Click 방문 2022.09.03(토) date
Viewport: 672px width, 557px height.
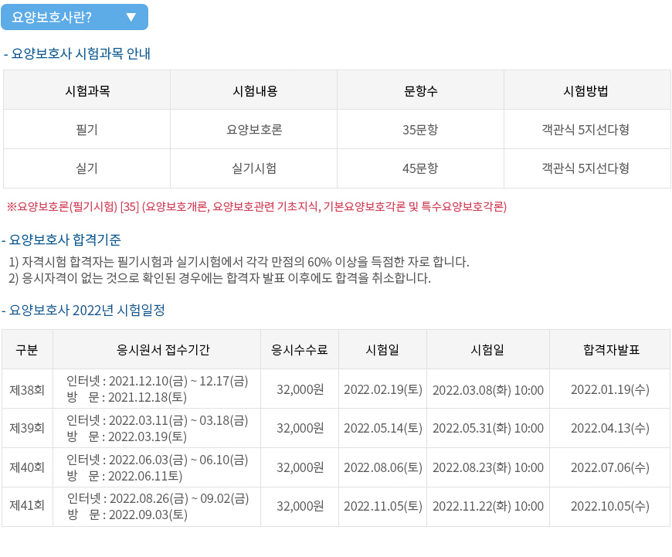[127, 515]
